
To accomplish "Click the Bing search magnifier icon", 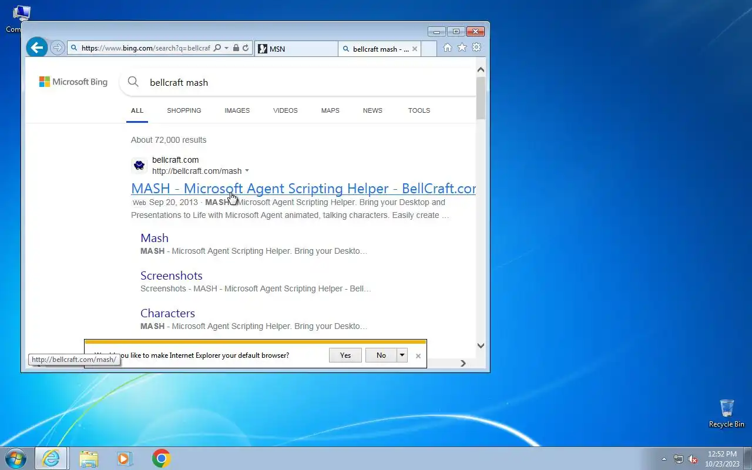I will 133,82.
